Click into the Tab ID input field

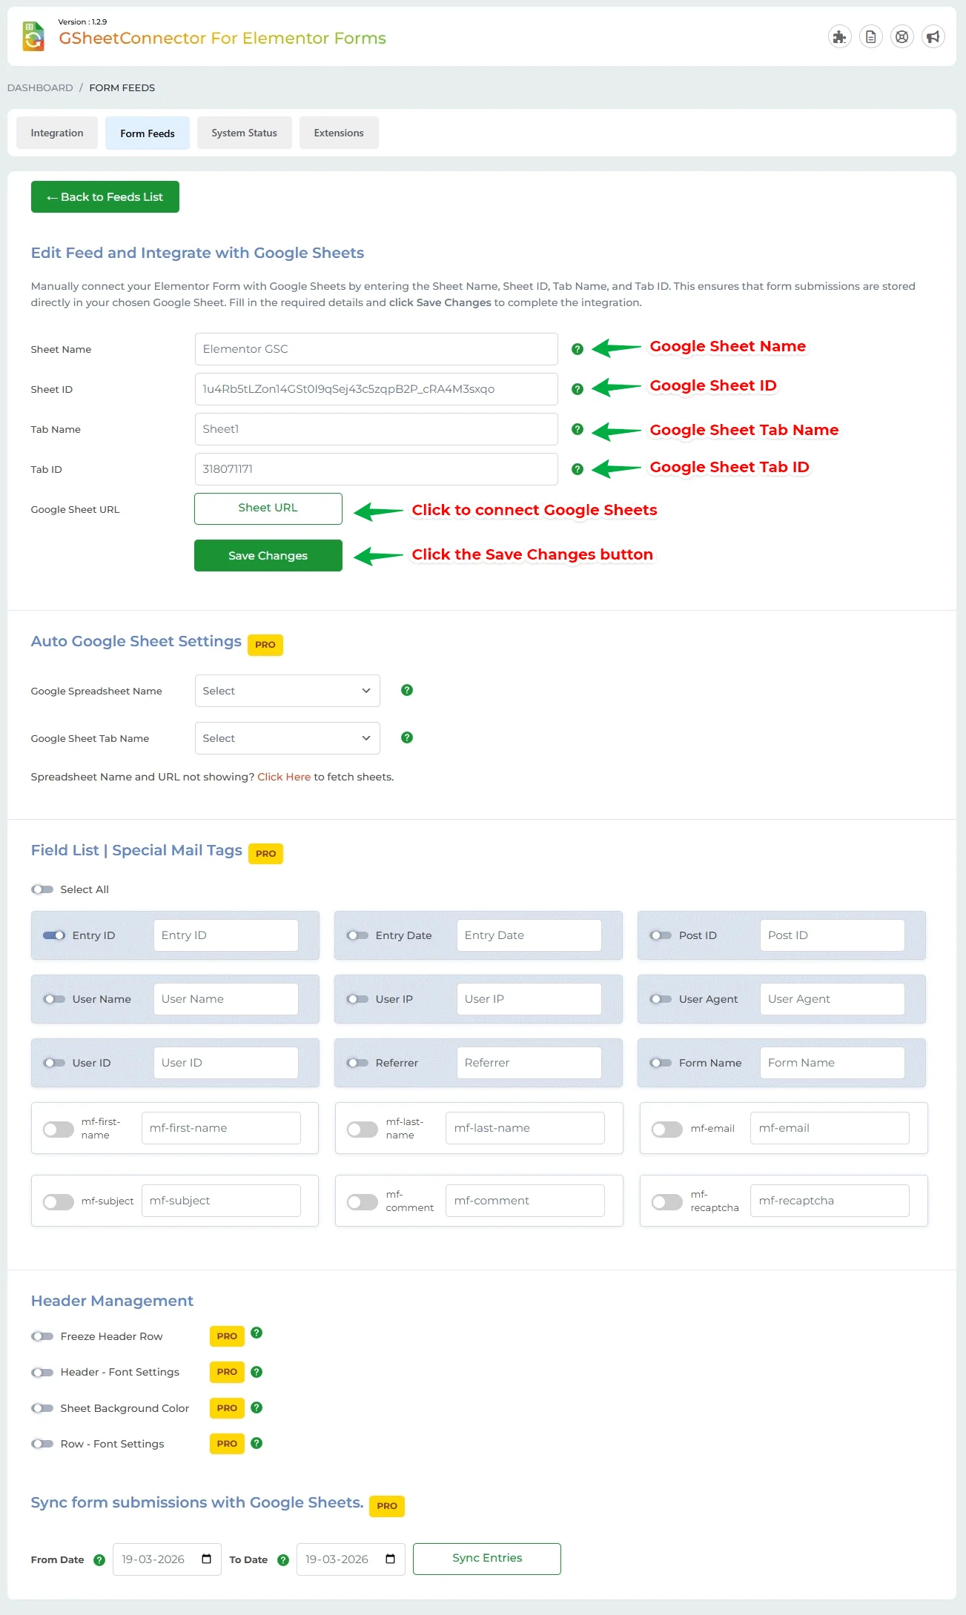(x=377, y=469)
